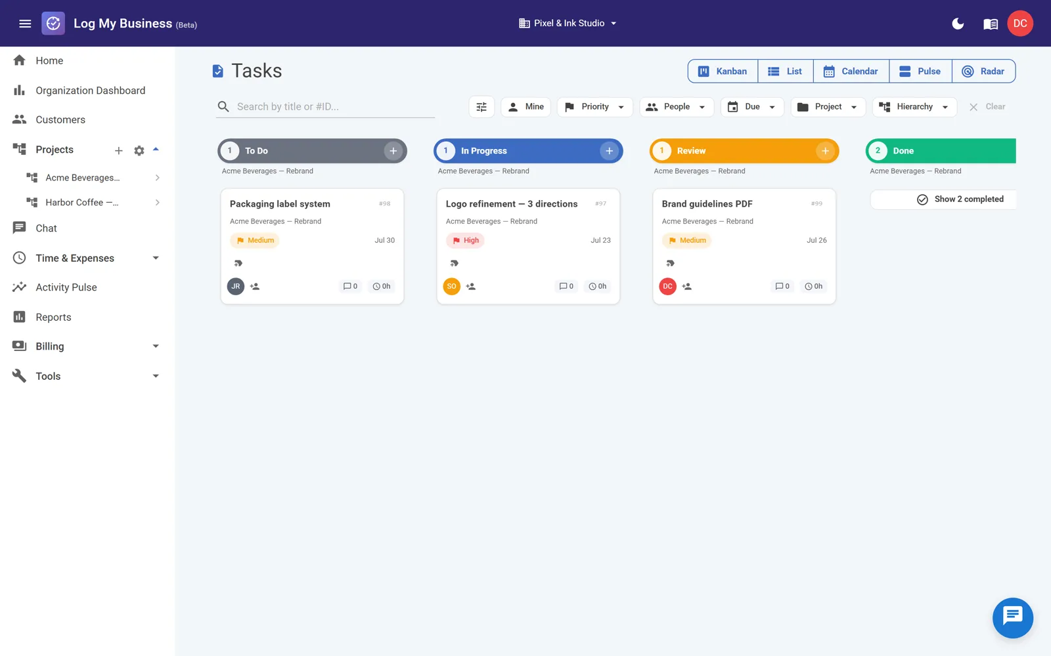Click Jul 23 due date on Logo refinement
1051x656 pixels.
tap(600, 241)
